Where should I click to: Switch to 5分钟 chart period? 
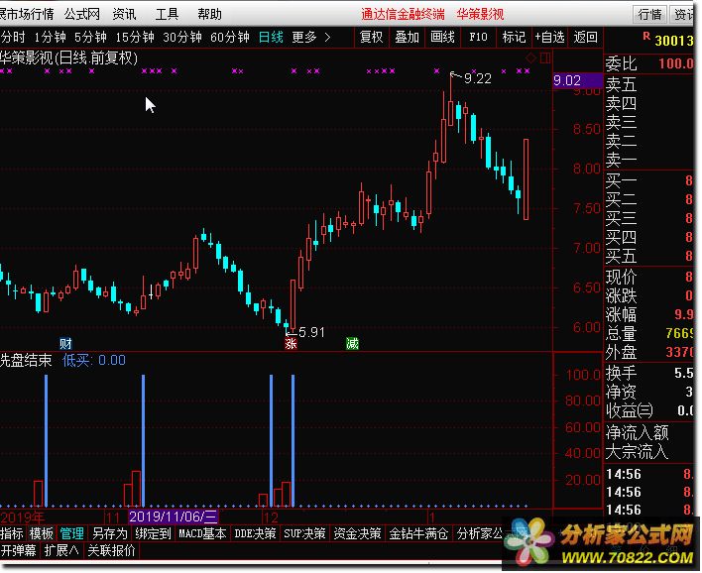point(90,37)
